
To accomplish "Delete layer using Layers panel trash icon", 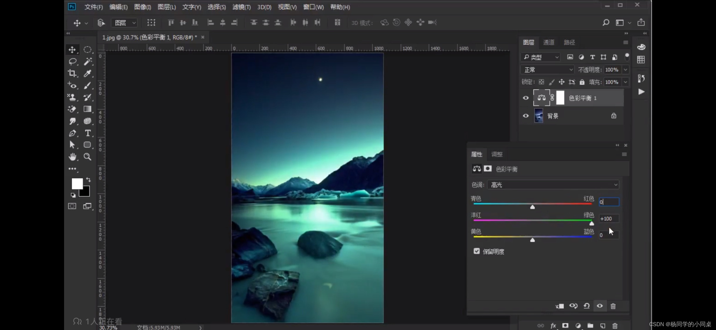I will tap(615, 326).
